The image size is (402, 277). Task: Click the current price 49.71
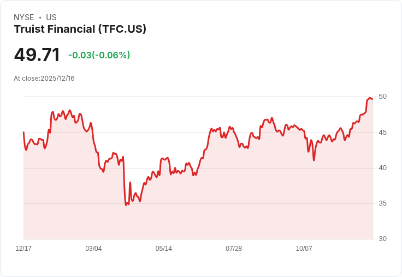37,55
